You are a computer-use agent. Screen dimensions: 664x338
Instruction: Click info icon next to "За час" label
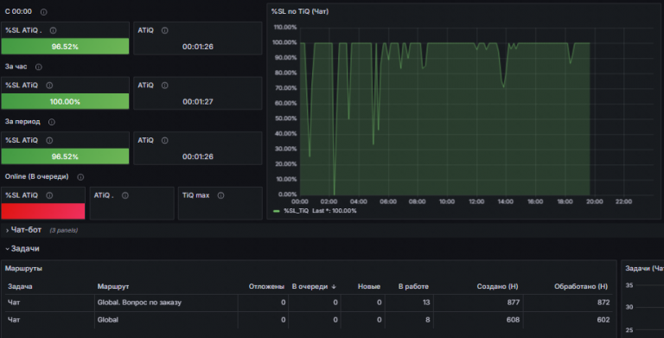(x=39, y=67)
